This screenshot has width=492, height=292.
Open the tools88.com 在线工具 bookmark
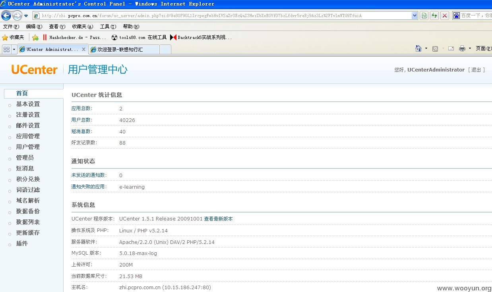139,37
